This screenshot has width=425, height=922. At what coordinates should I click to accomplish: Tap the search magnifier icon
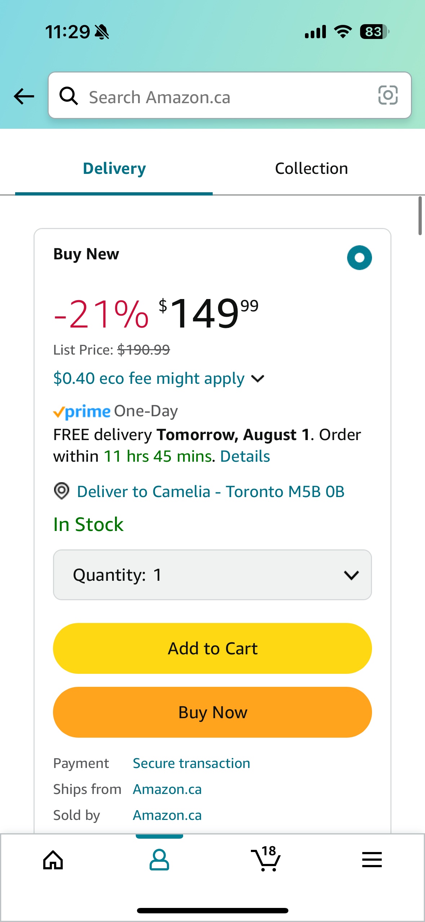[x=68, y=96]
